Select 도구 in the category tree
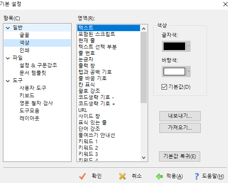The width and height of the screenshot is (228, 183). [x=18, y=80]
